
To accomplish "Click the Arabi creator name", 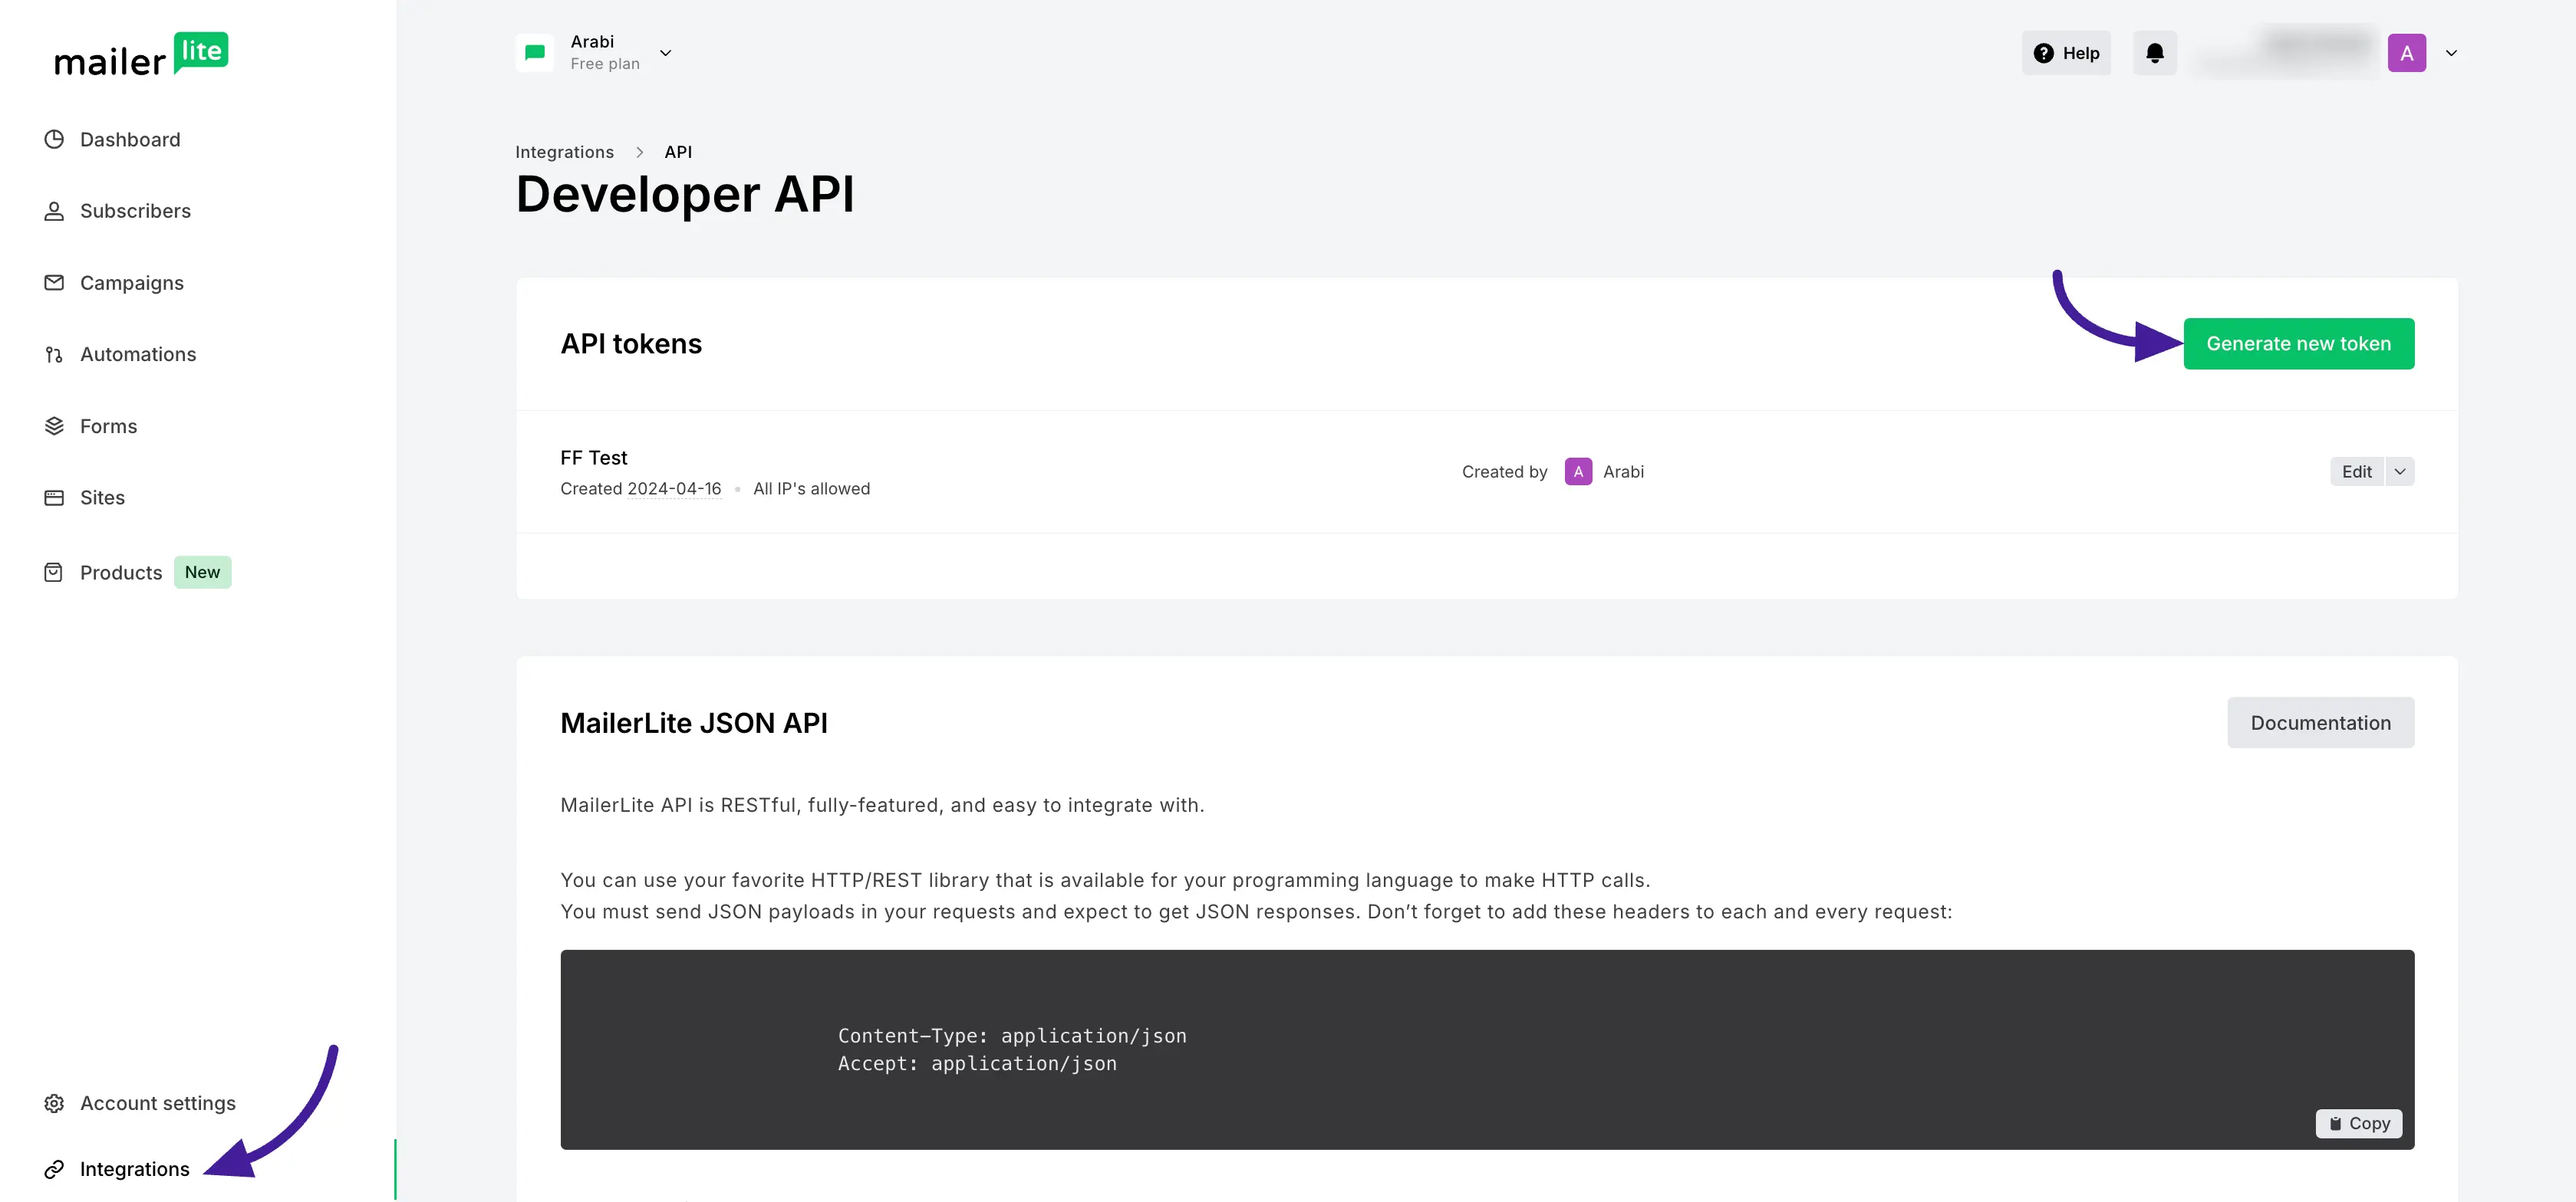I will pyautogui.click(x=1623, y=471).
